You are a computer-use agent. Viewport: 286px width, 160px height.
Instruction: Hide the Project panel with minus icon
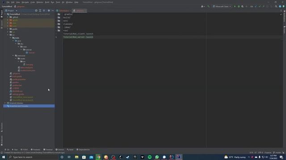click(53, 11)
